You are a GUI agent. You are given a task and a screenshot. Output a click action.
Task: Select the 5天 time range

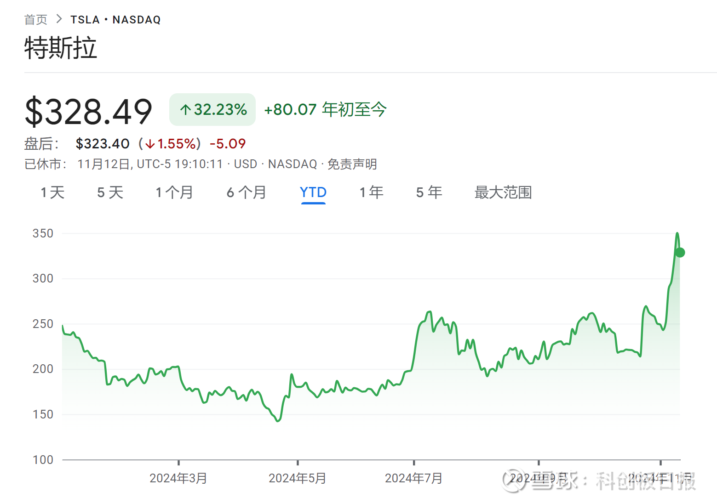coord(109,192)
